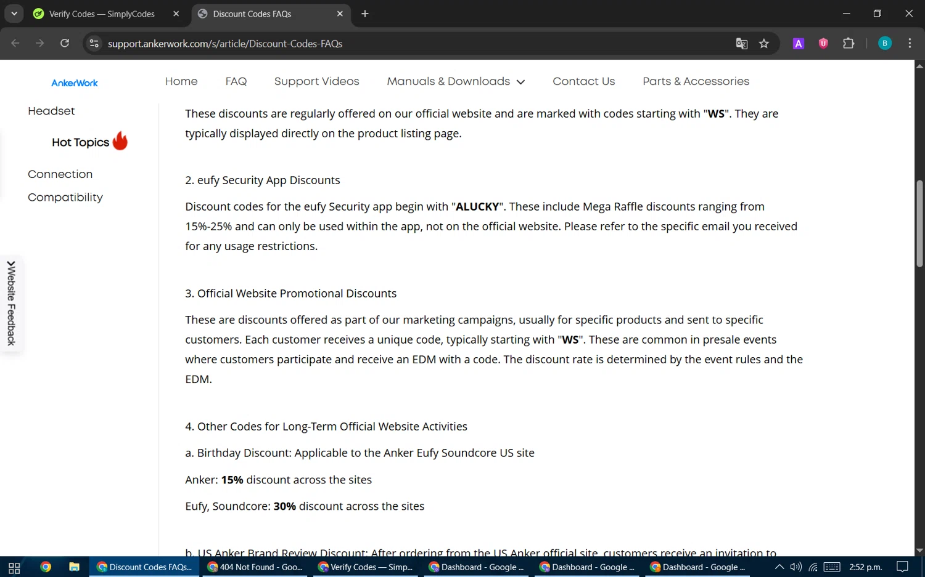Select Headset in the sidebar
This screenshot has width=925, height=577.
(x=51, y=111)
